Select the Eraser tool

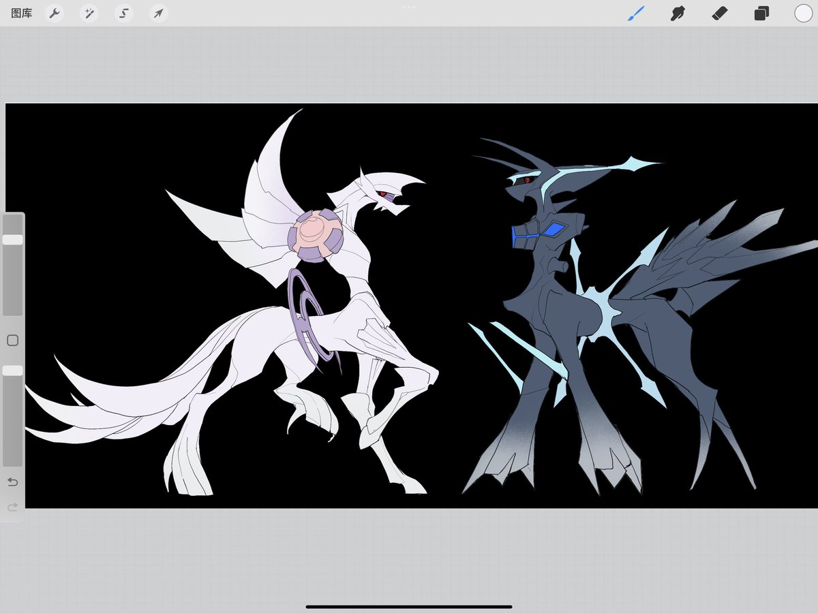pos(719,13)
